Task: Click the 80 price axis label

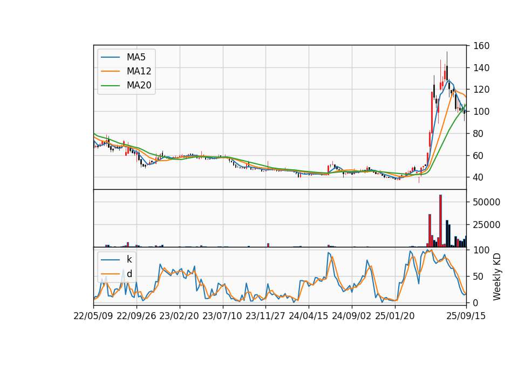Action: [479, 134]
